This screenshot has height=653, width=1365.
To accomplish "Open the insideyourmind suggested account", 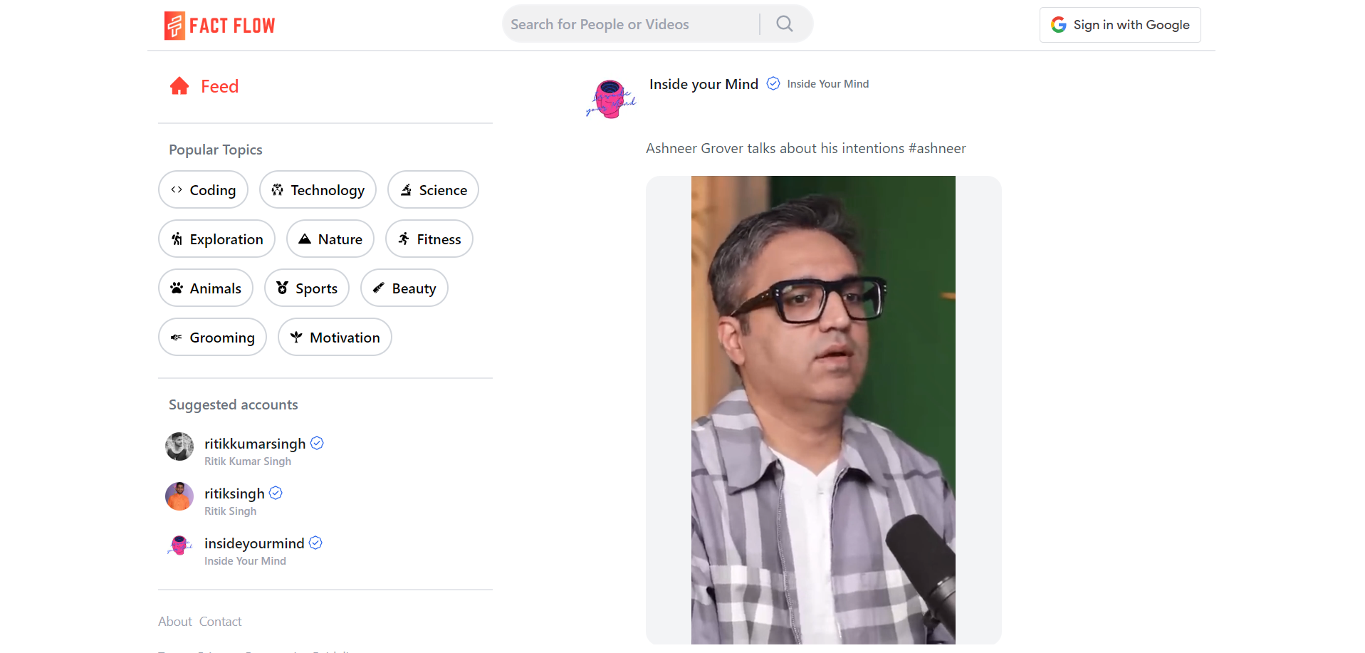I will click(253, 543).
